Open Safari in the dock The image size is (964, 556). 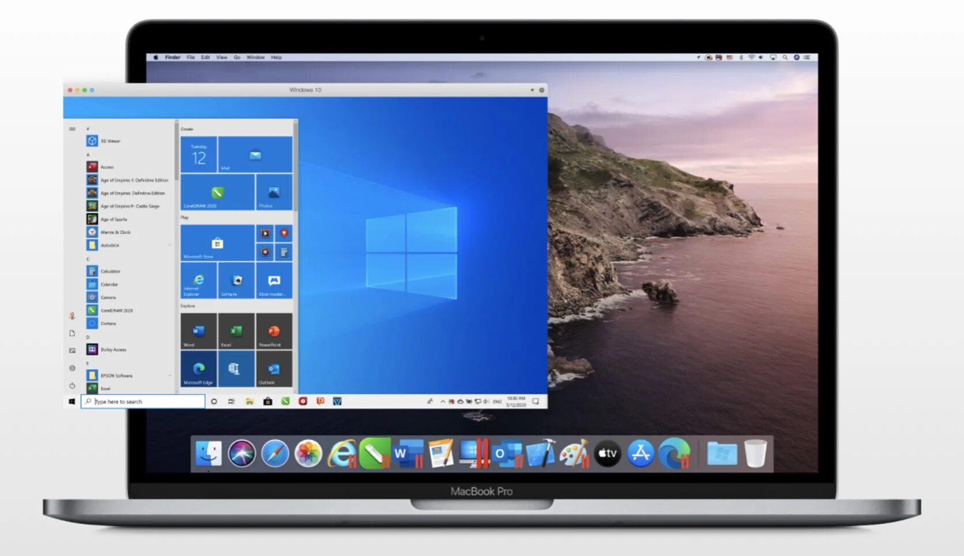tap(275, 453)
